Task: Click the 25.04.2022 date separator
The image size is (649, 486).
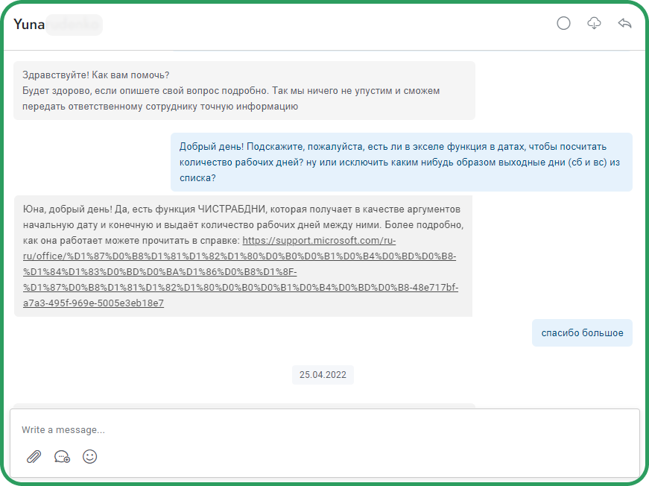Action: coord(323,375)
